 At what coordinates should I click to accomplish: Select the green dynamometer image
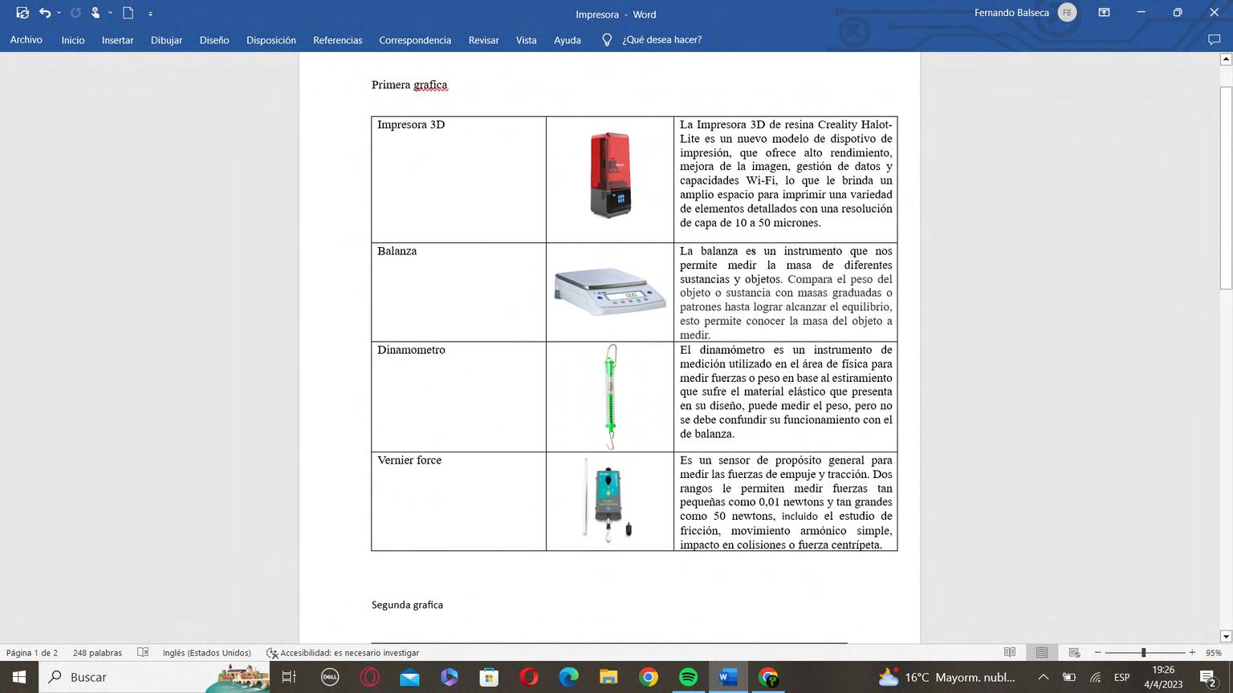pos(611,396)
